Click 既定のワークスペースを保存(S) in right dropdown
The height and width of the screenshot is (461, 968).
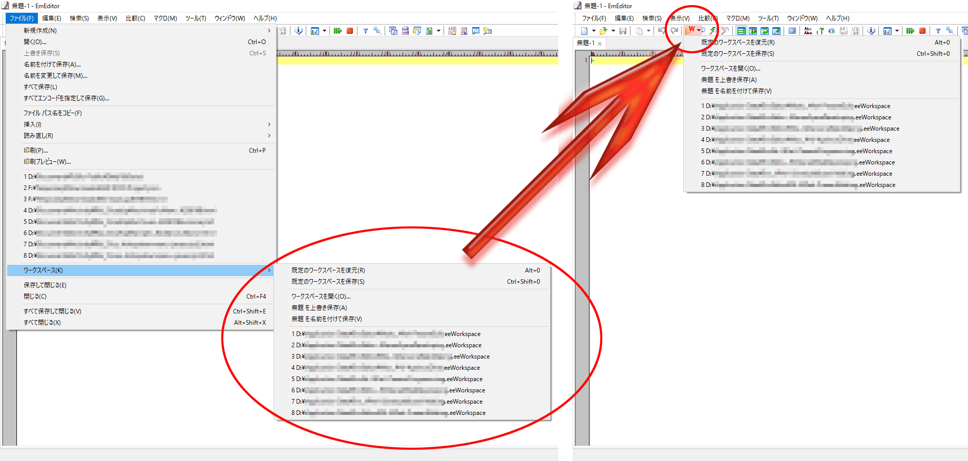coord(738,53)
